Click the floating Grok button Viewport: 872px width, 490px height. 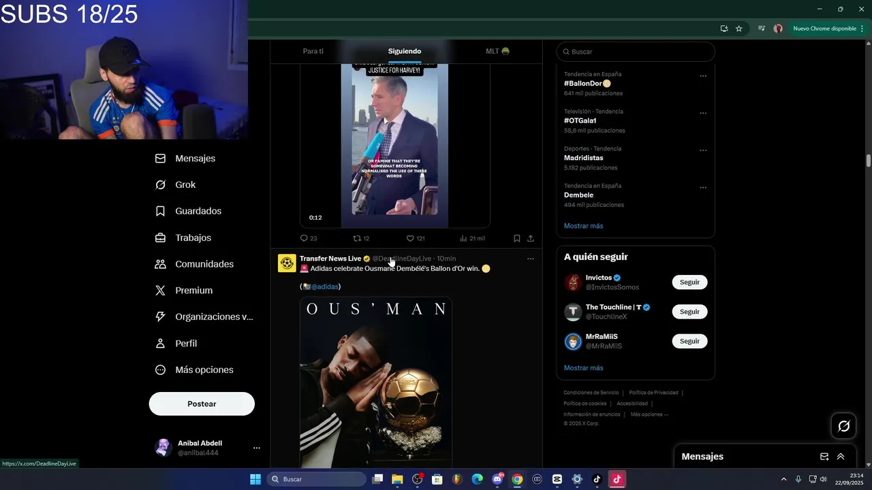(844, 426)
